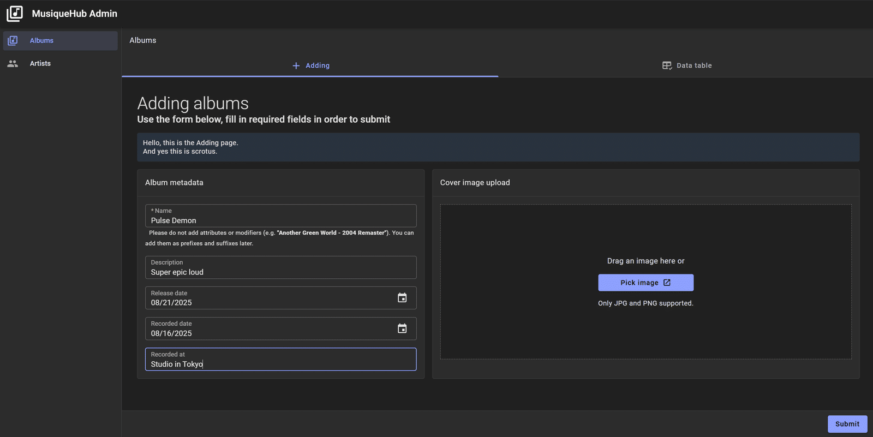Click the Recorded date value 08/16/2025

[171, 333]
